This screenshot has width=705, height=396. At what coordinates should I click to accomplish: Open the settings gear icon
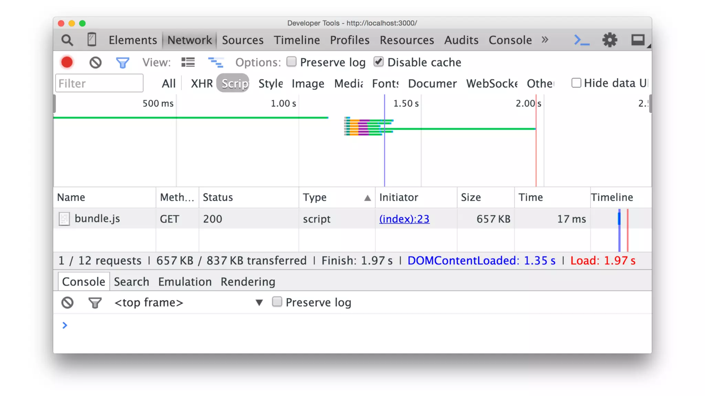[x=610, y=40]
